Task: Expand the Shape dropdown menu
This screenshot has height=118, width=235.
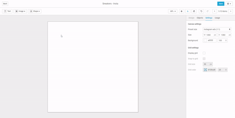Action: pyautogui.click(x=34, y=11)
